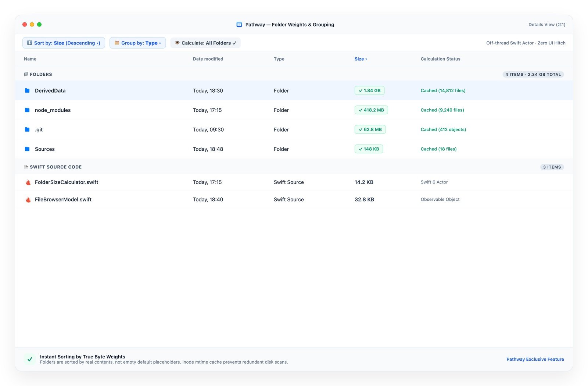Click the Observable Object status text
The image size is (588, 386).
click(x=440, y=200)
